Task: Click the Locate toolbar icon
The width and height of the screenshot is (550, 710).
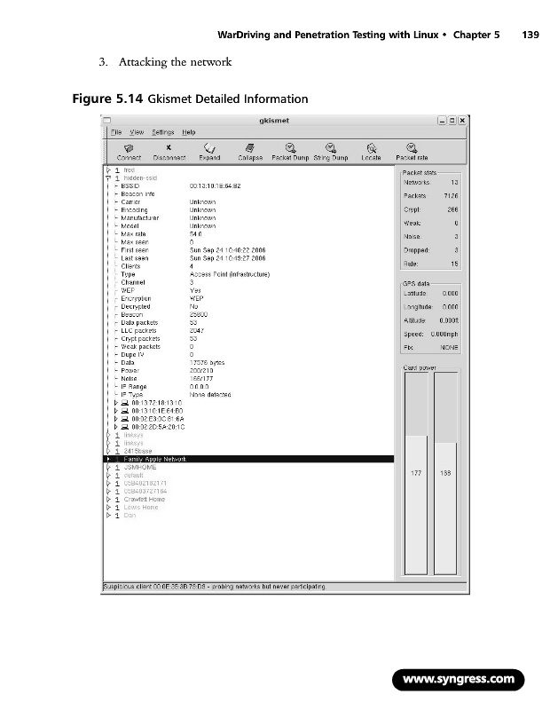Action: click(x=371, y=152)
